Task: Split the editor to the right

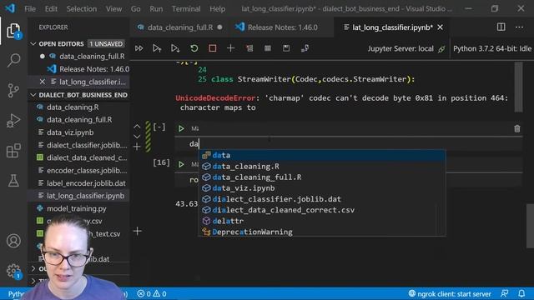Action: (x=501, y=27)
